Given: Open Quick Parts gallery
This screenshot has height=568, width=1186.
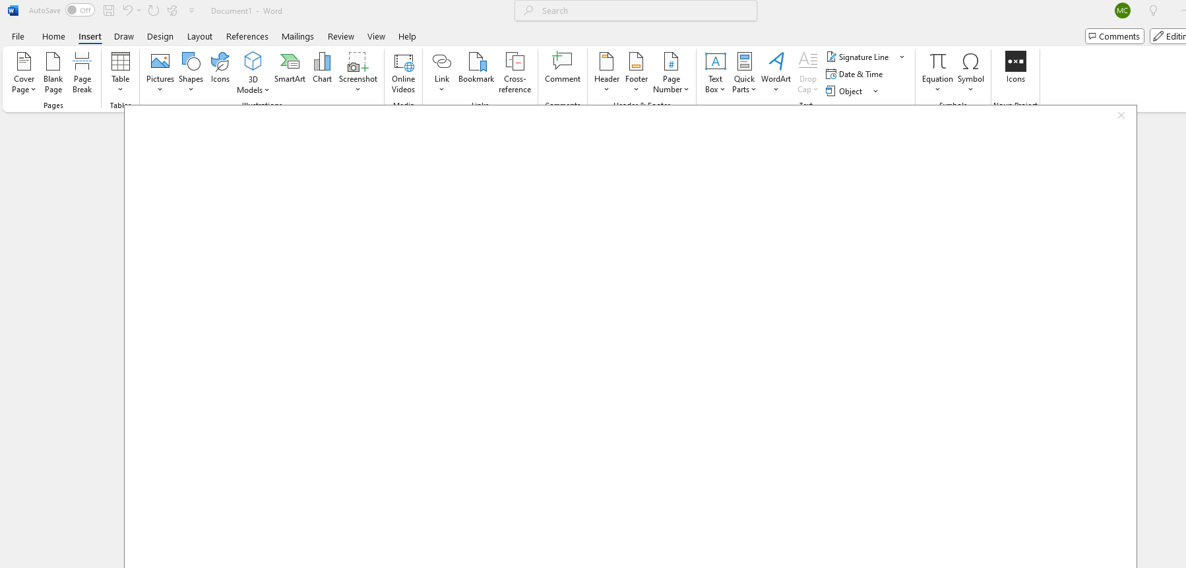Looking at the screenshot, I should point(744,72).
